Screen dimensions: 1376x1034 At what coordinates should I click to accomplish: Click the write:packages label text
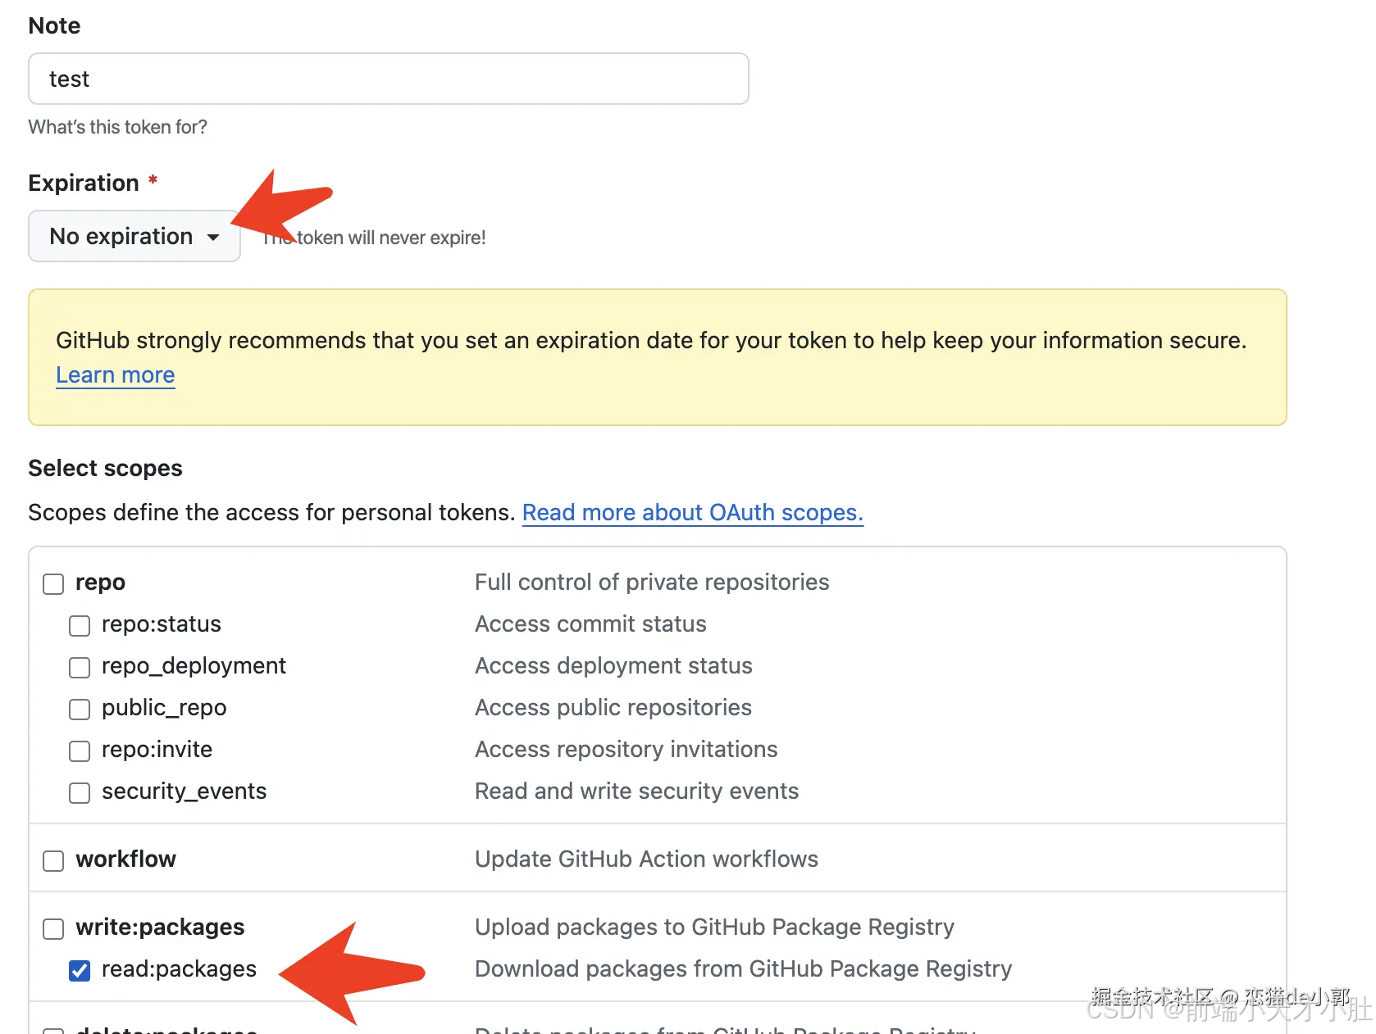[x=159, y=927]
